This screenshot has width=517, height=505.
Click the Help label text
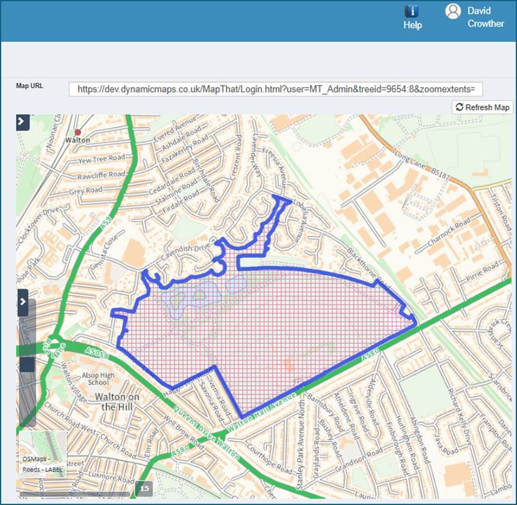(413, 25)
